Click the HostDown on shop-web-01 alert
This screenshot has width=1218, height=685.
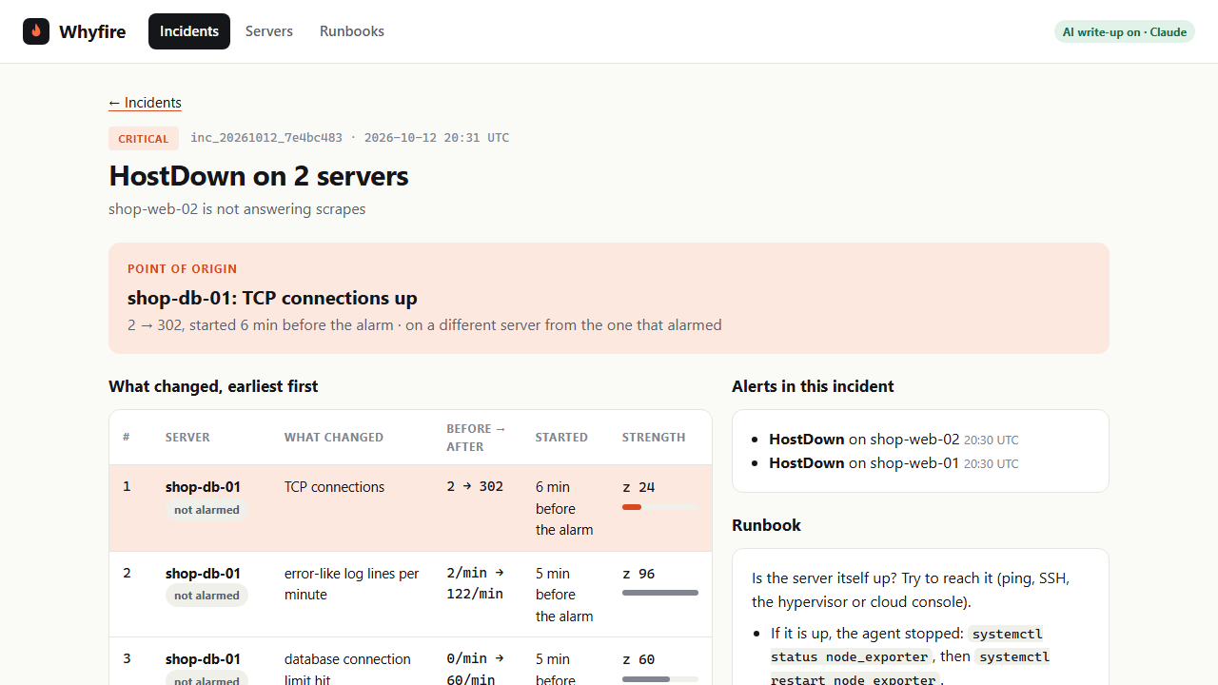pos(894,463)
